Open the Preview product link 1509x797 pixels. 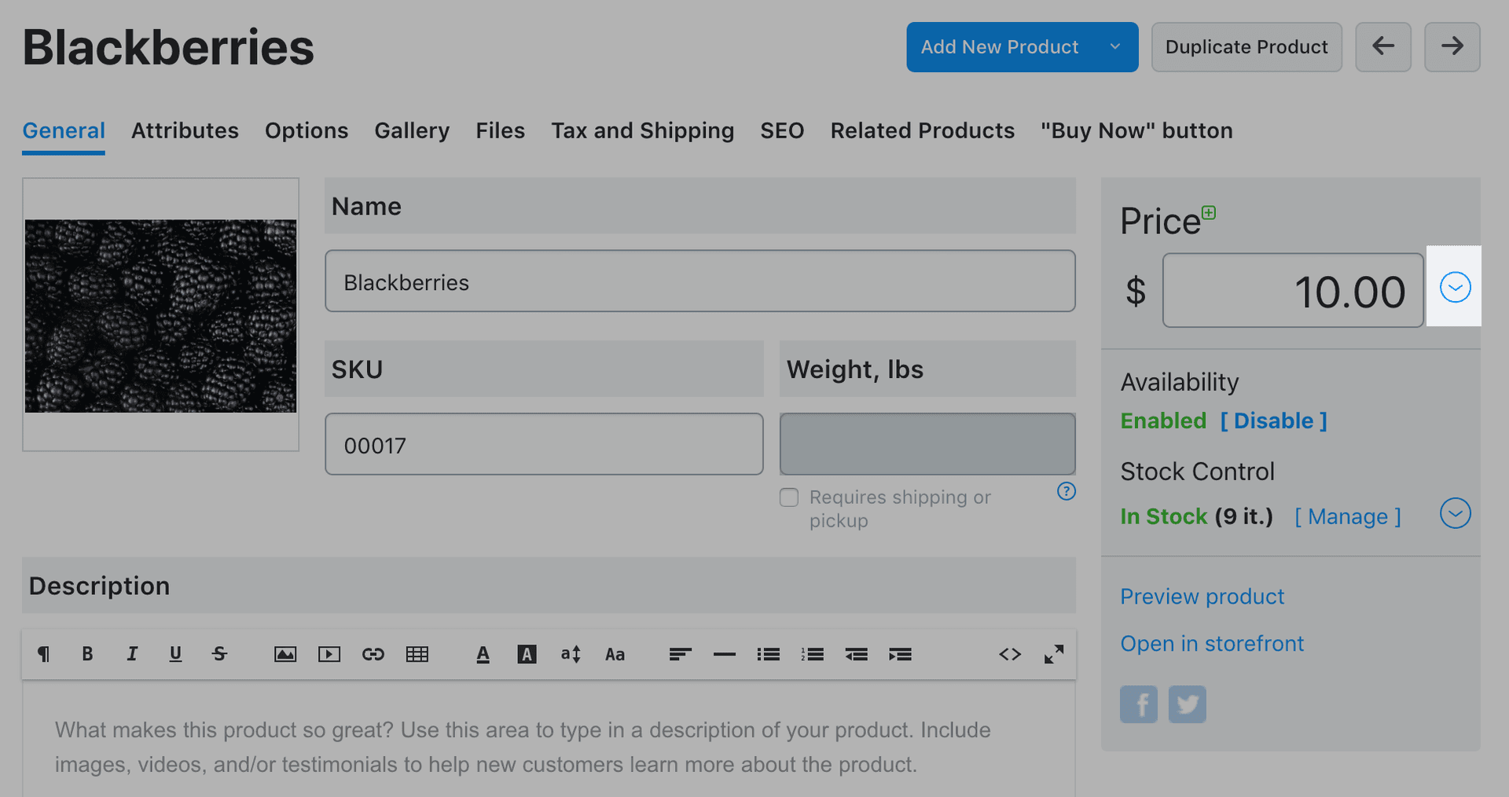(1202, 597)
